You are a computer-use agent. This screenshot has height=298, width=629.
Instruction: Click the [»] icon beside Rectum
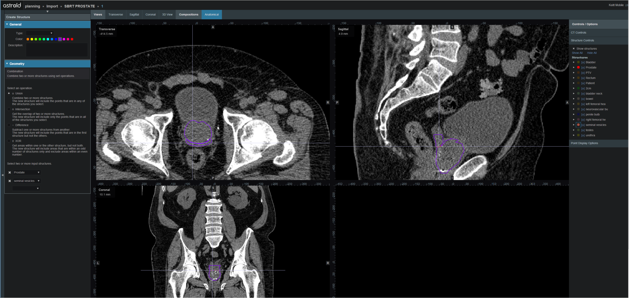[x=583, y=78]
